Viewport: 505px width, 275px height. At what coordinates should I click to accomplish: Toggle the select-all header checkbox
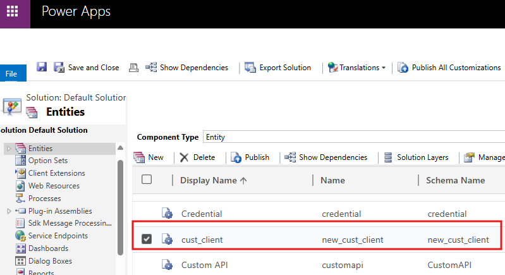tap(147, 180)
